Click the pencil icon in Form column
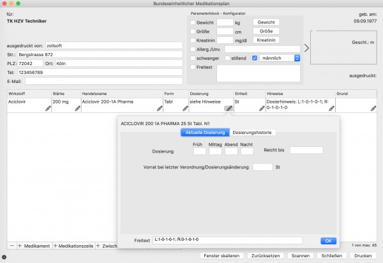The width and height of the screenshot is (383, 263). click(x=185, y=109)
